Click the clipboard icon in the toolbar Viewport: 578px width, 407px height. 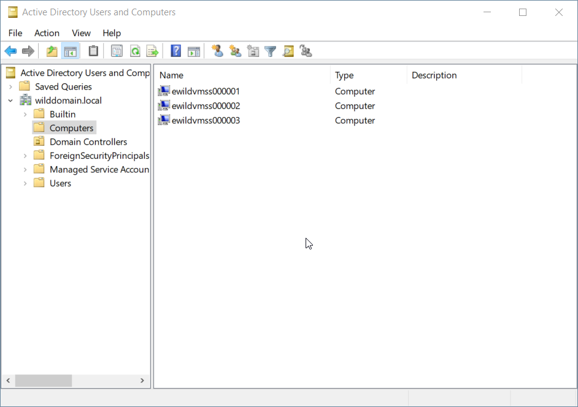(x=93, y=51)
